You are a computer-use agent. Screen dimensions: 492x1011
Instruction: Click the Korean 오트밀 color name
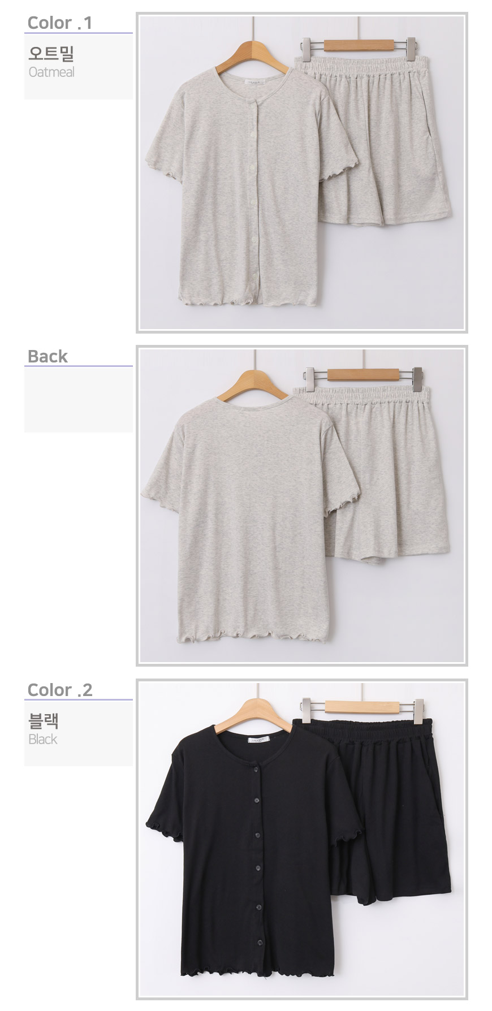coord(51,54)
